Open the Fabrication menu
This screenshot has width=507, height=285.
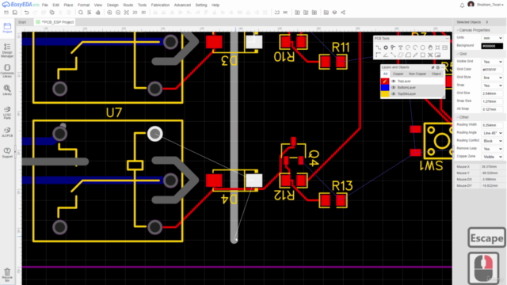coord(160,6)
